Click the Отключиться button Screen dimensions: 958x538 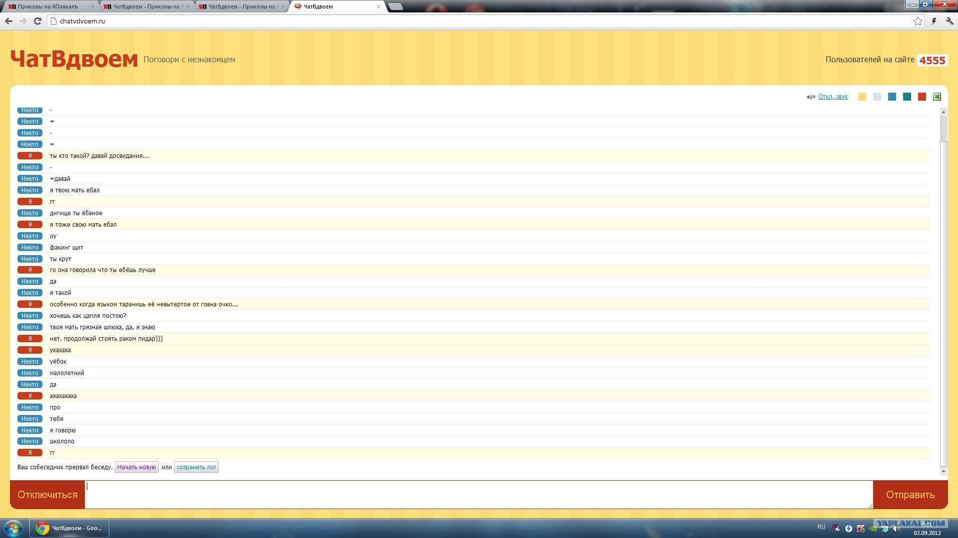[x=47, y=495]
